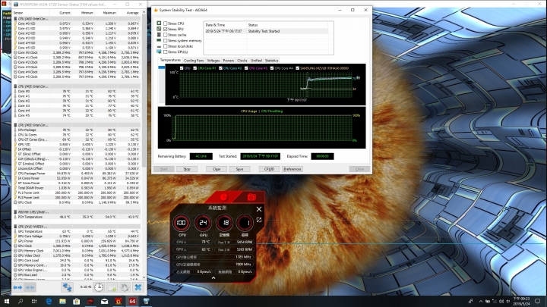The height and width of the screenshot is (307, 547).
Task: Select PCH Temperature sensor row
Action: (x=77, y=217)
